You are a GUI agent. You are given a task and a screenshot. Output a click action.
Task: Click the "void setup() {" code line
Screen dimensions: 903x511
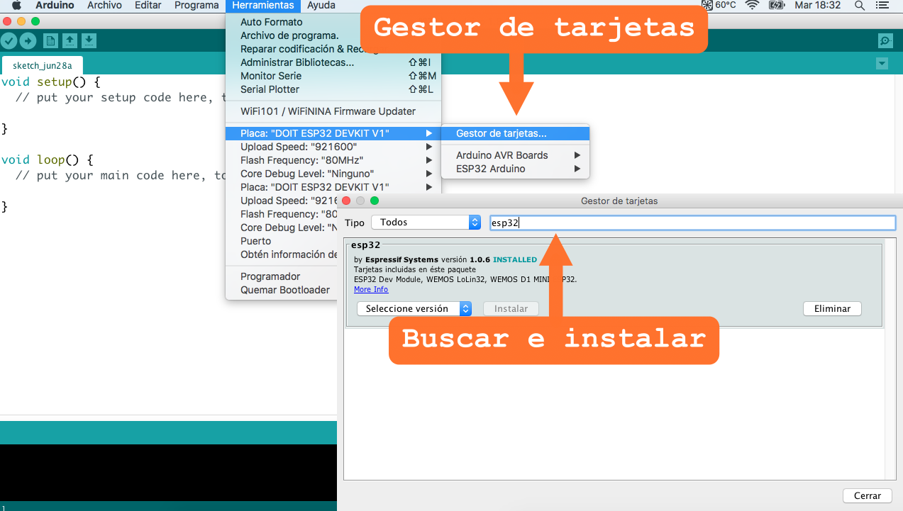[51, 82]
